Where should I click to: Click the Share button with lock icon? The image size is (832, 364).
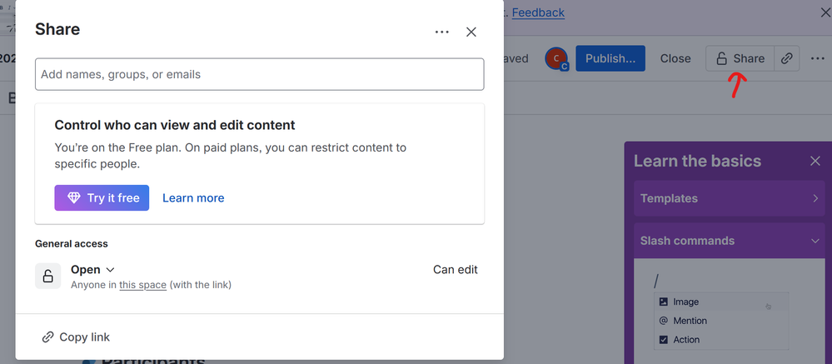[x=739, y=58]
